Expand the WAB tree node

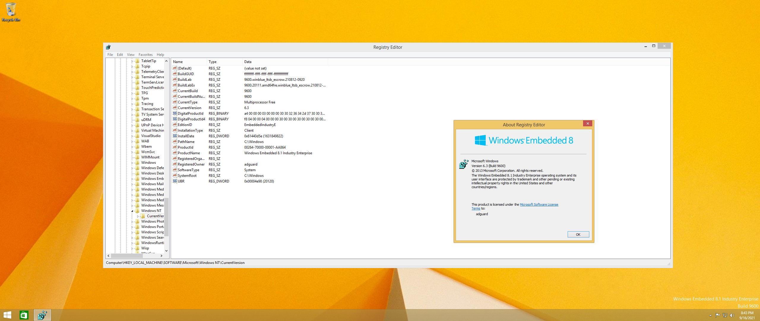coord(132,141)
